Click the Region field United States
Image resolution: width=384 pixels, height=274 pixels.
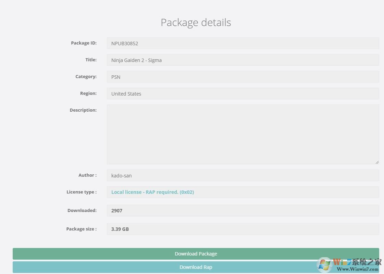pos(243,94)
